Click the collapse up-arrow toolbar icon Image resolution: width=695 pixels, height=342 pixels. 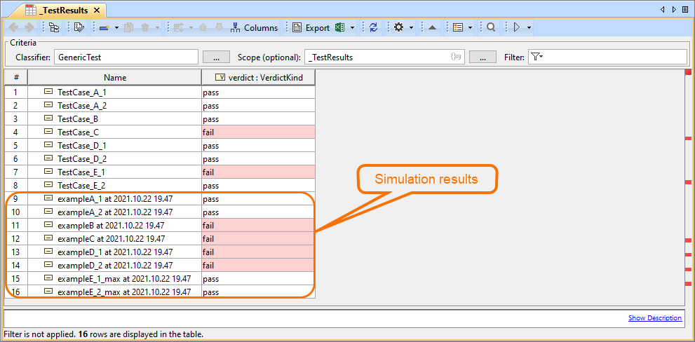(433, 28)
